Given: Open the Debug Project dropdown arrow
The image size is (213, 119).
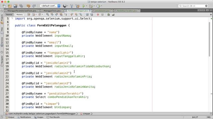Looking at the screenshot, I should (94, 6).
